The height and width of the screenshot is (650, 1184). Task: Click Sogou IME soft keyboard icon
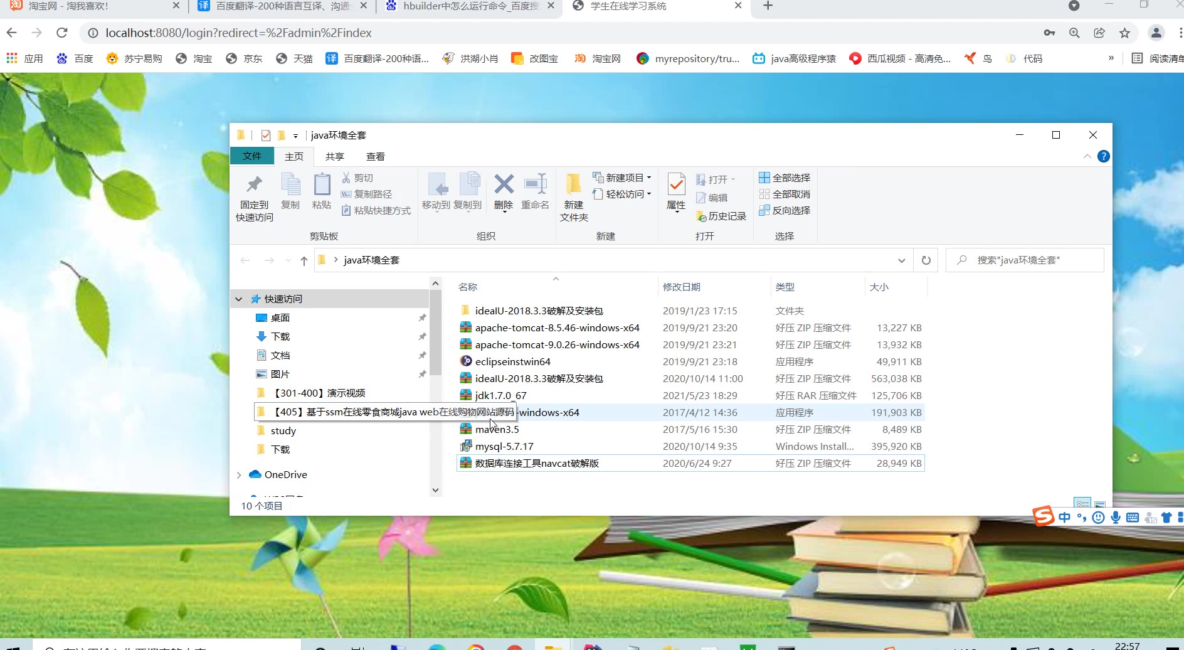[x=1133, y=518]
